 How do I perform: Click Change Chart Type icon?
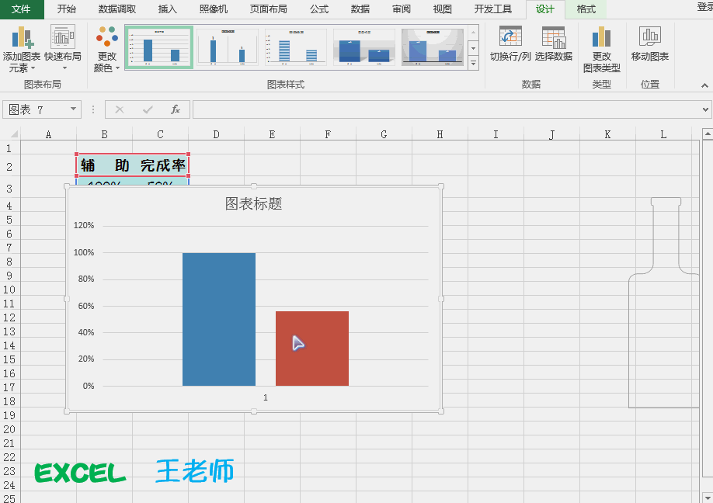click(601, 36)
